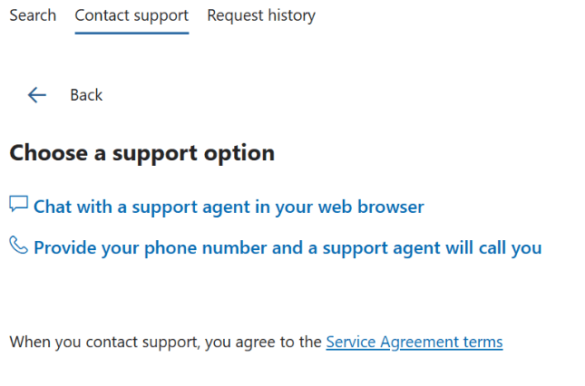The width and height of the screenshot is (585, 386).
Task: Open the Service Agreement terms link
Action: 414,343
